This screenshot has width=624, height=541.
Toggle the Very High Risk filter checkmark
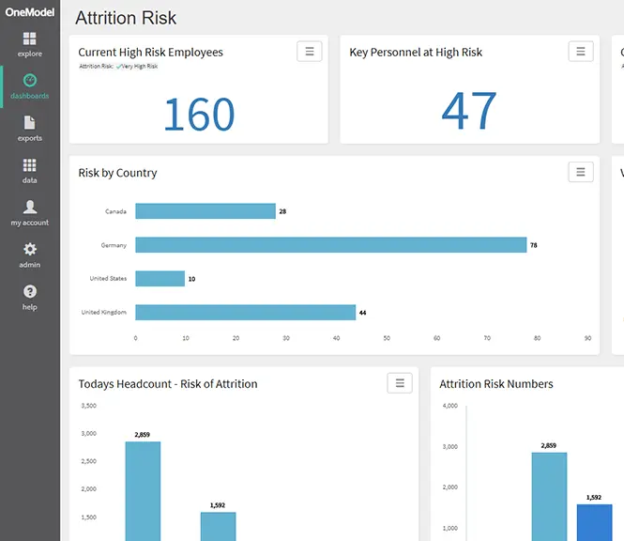pyautogui.click(x=118, y=67)
